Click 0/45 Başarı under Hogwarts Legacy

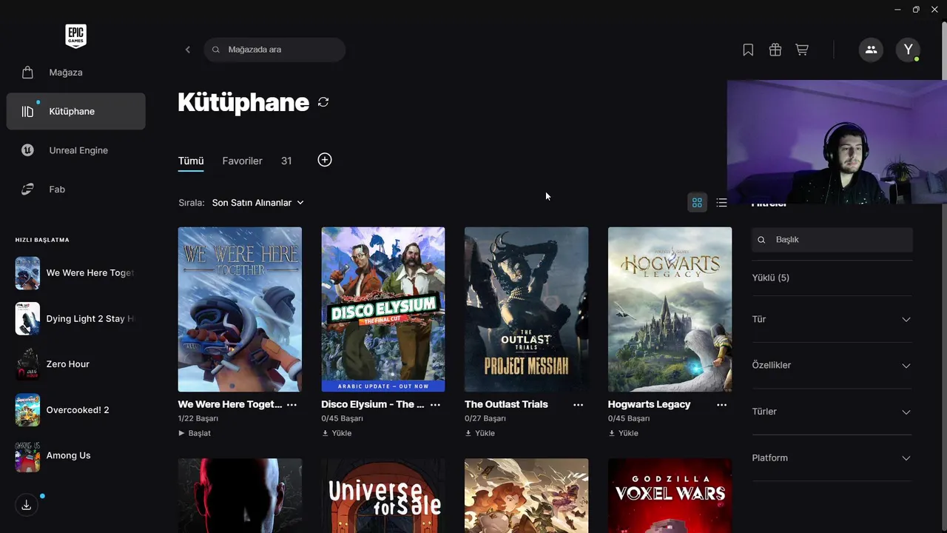tap(629, 418)
